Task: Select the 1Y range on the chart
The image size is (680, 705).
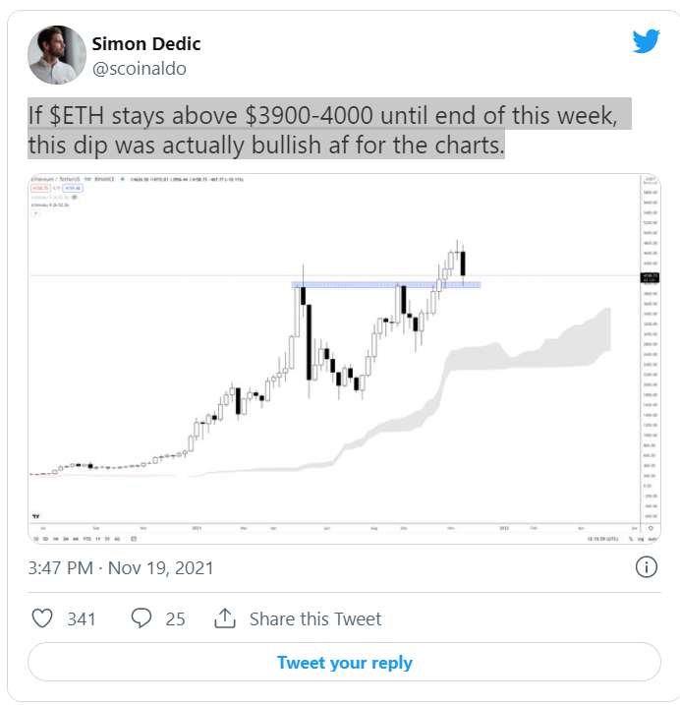Action: pos(98,539)
